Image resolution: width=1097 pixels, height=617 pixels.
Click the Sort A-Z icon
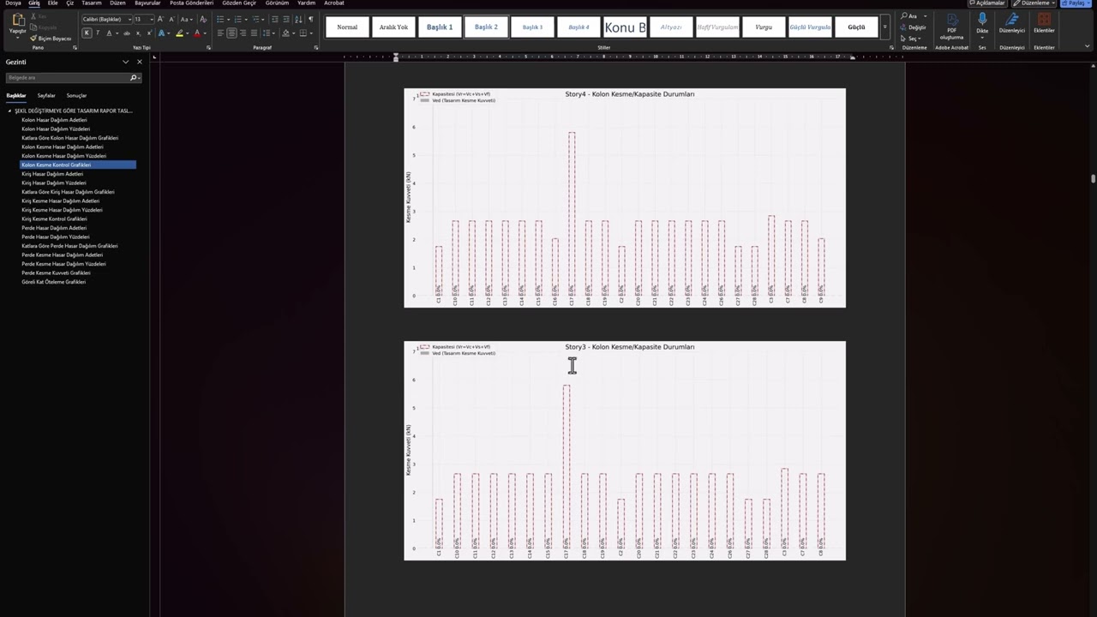[298, 19]
